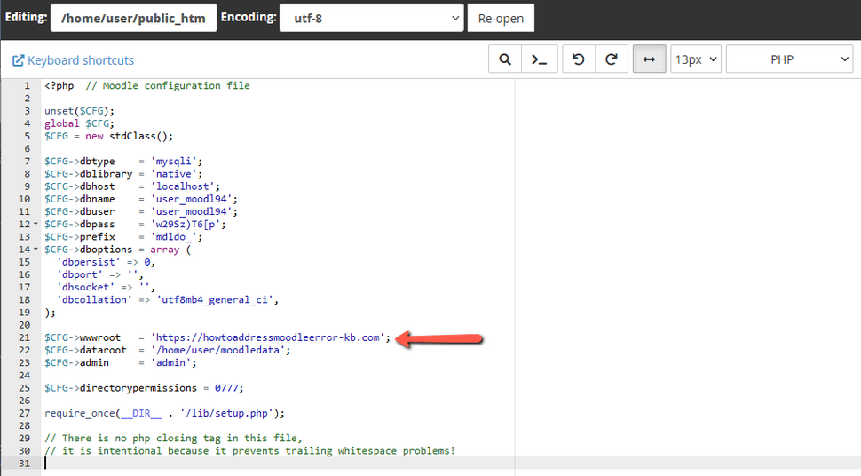Click the go-to-line terminal icon
This screenshot has height=476, width=861.
tap(539, 59)
